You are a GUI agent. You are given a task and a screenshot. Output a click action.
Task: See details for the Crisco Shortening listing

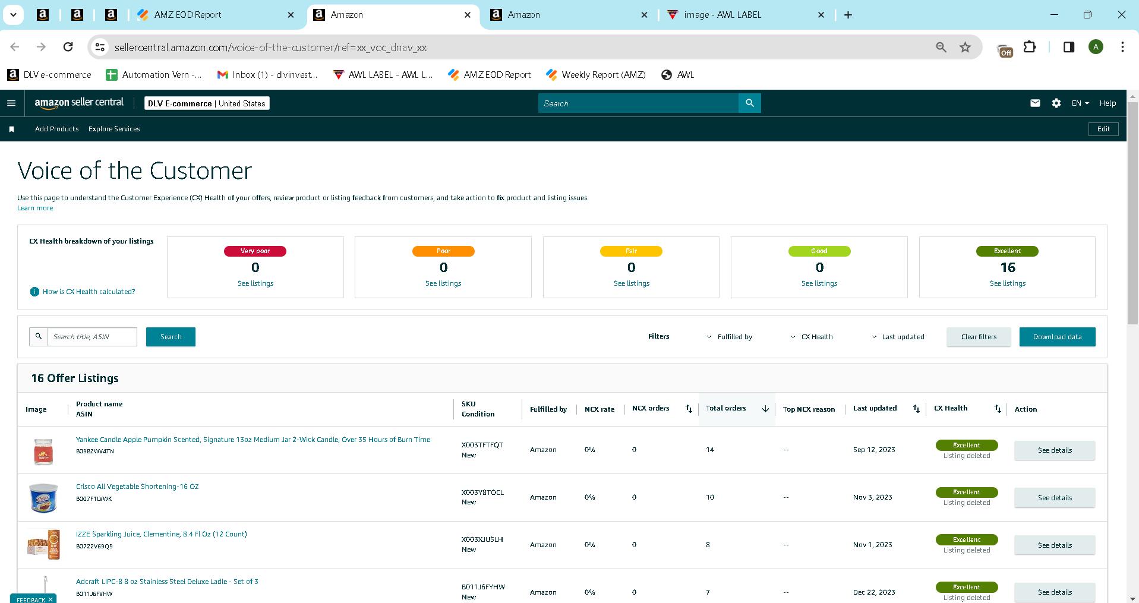(x=1055, y=498)
